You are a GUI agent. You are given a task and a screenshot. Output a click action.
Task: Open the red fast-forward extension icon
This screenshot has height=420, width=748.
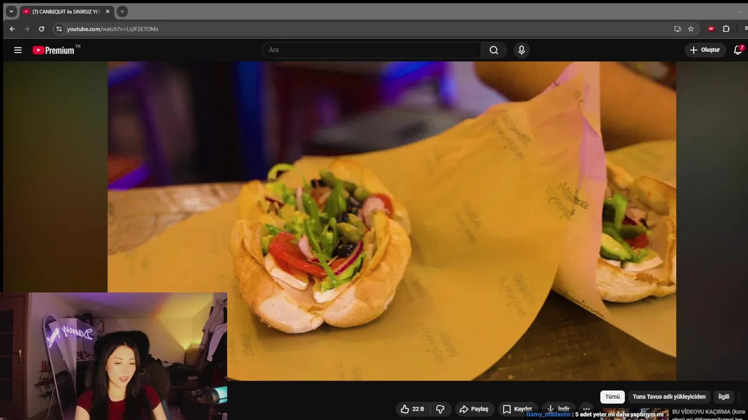point(711,29)
